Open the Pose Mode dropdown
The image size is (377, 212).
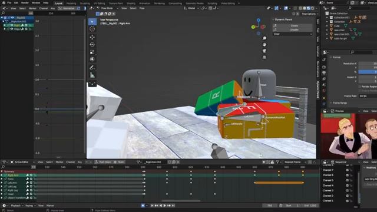107,8
